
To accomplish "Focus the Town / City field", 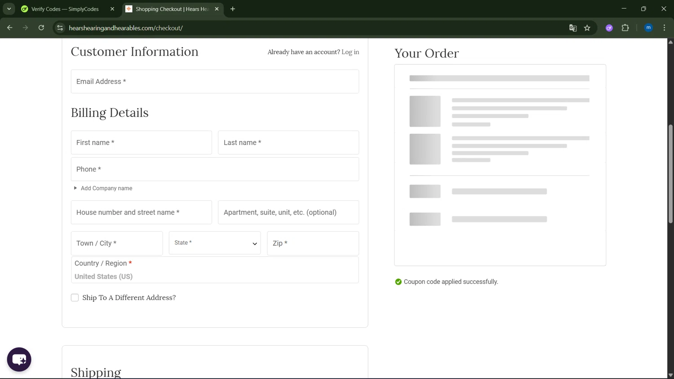I will 117,243.
